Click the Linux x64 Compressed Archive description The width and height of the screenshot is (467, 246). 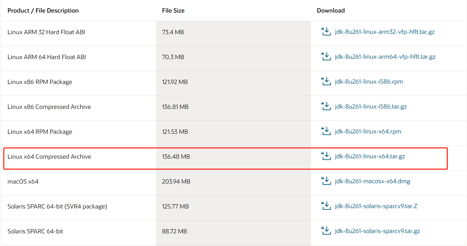click(x=49, y=157)
